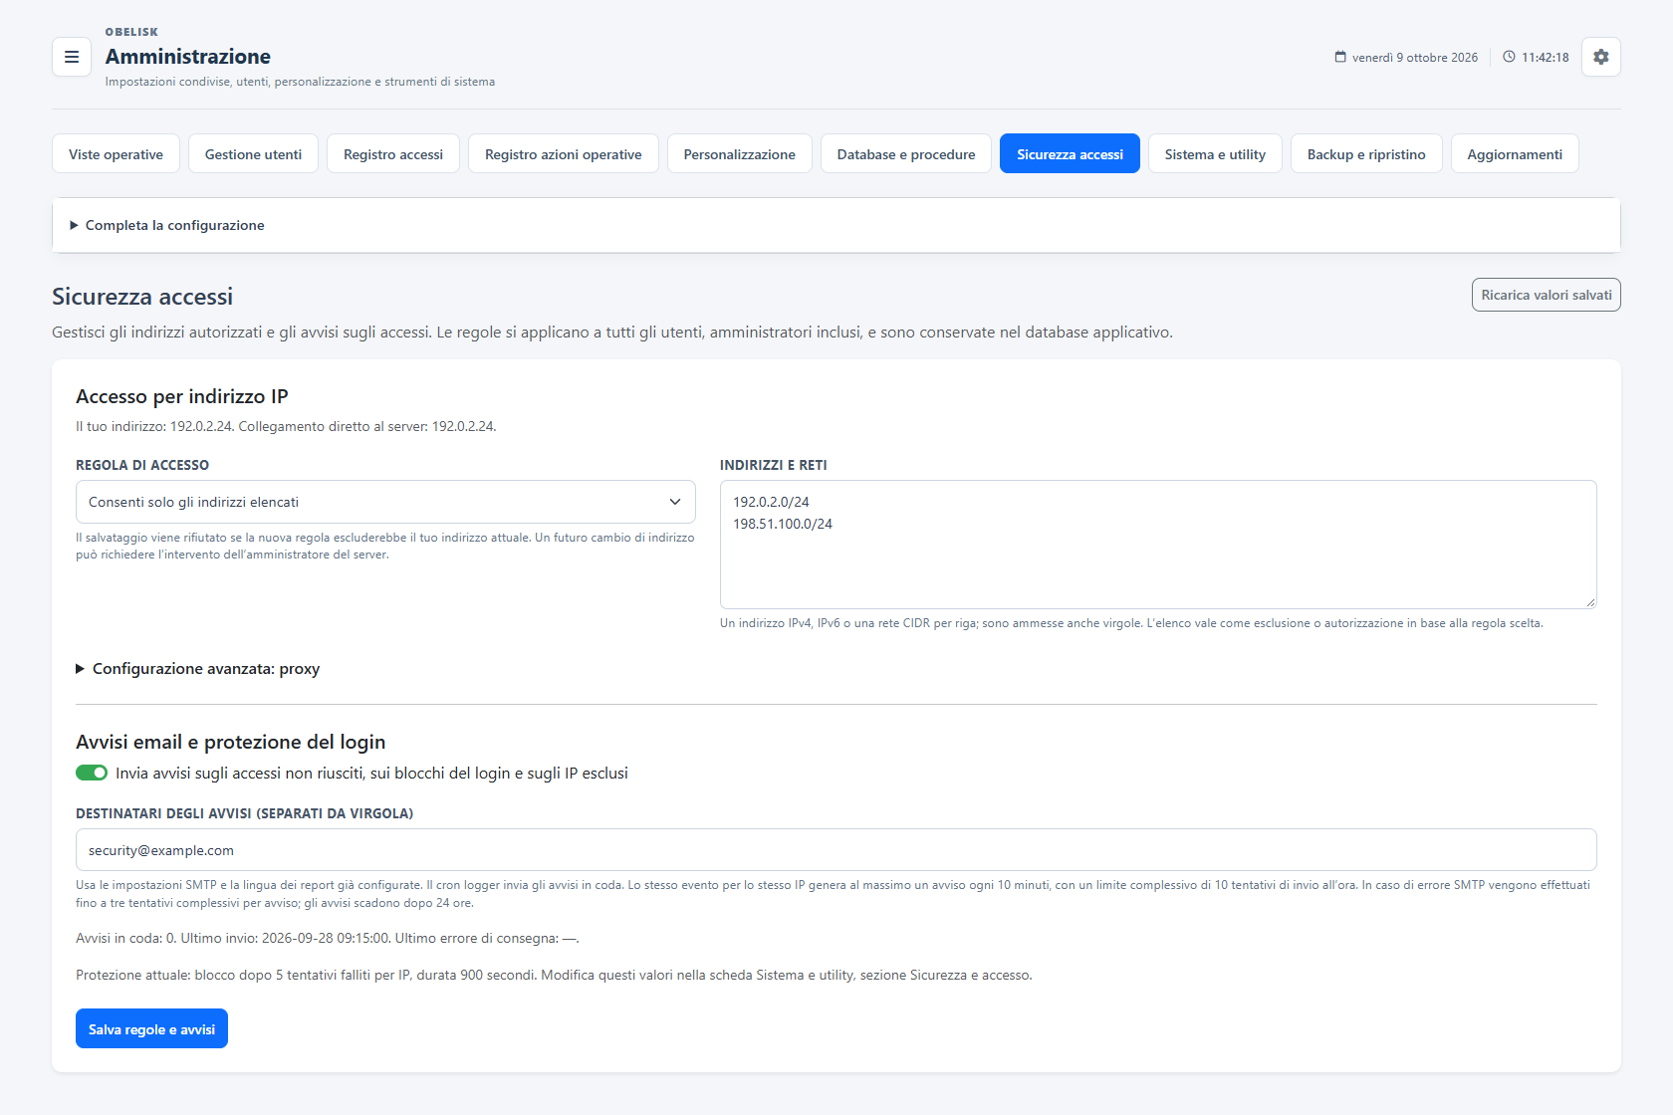
Task: Open the Aggiornamenti tab
Action: coord(1515,154)
